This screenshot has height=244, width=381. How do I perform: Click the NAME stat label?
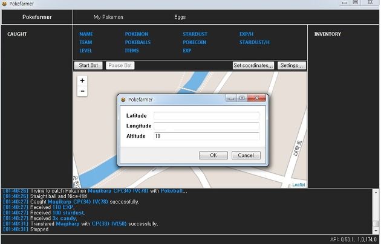click(86, 34)
